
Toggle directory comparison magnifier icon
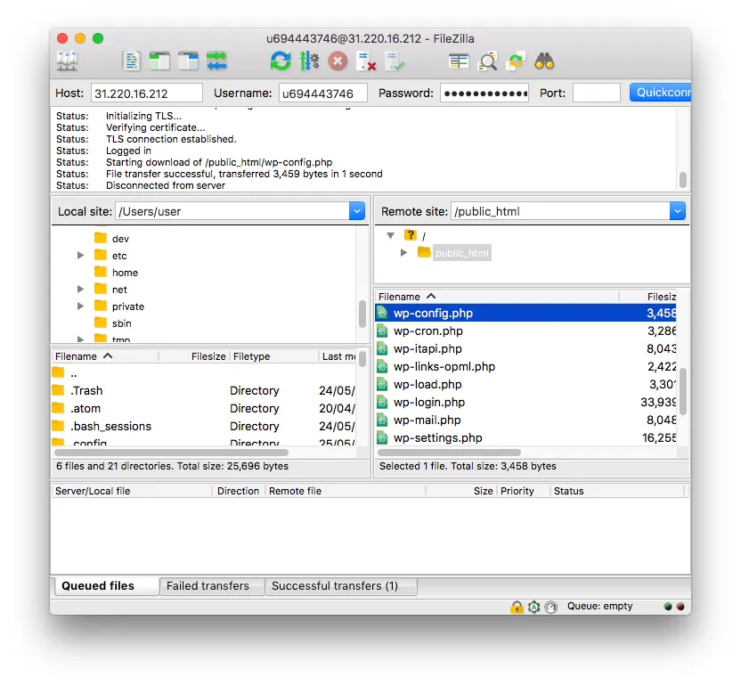coord(487,61)
